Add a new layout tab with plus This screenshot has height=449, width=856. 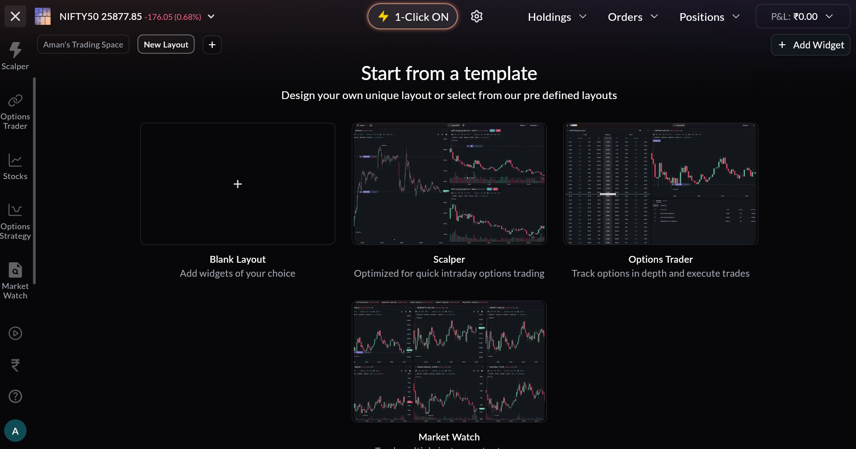click(x=212, y=45)
